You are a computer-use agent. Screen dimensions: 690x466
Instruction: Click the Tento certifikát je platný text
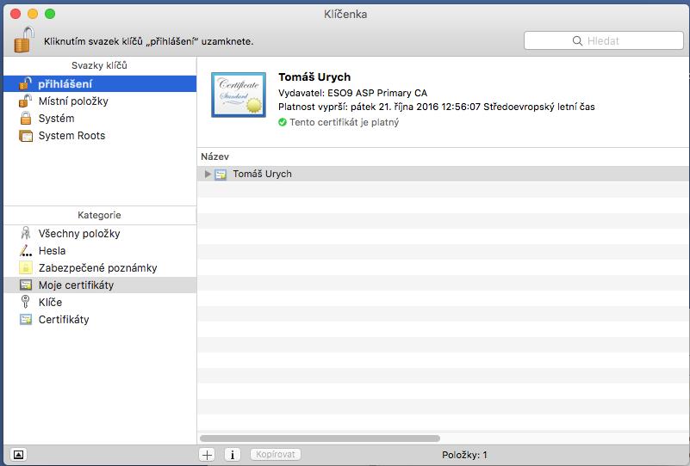(344, 122)
